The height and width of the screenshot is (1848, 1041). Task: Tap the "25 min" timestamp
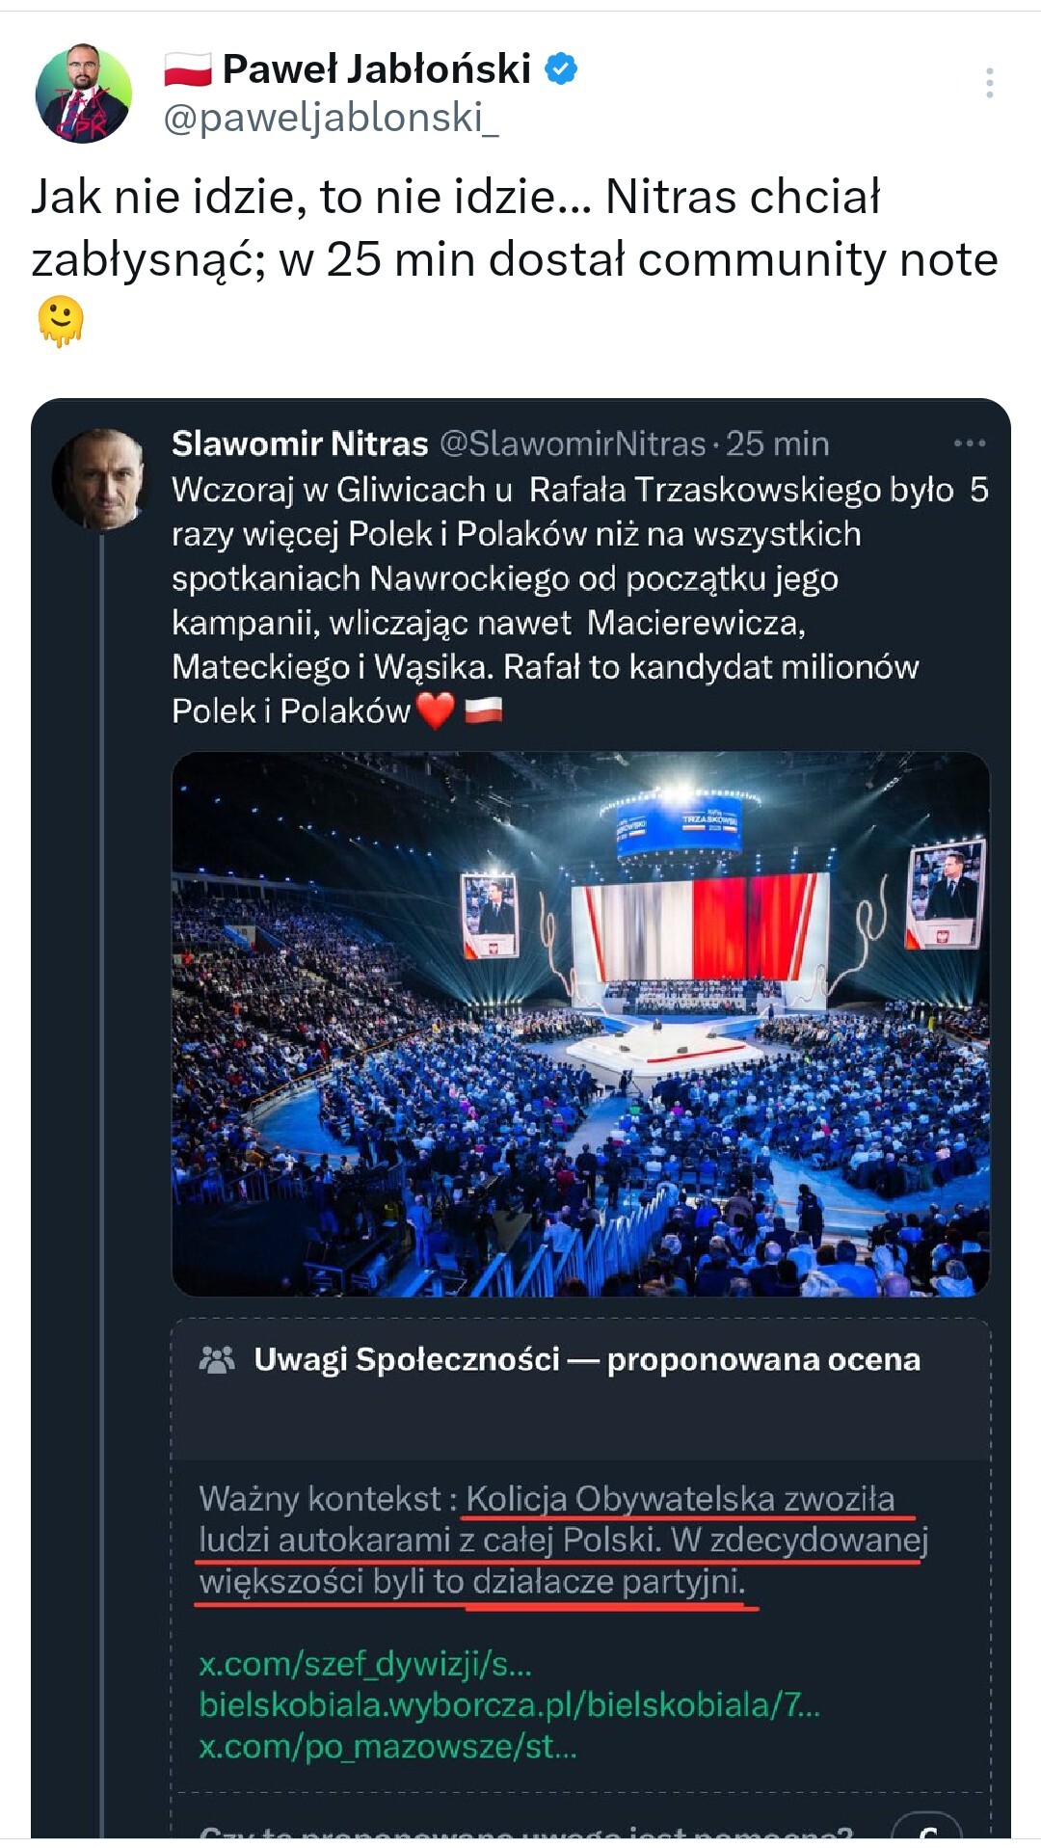[x=777, y=443]
